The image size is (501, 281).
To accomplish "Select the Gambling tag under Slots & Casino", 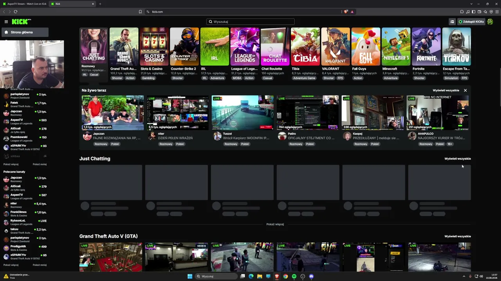I will coord(148,78).
